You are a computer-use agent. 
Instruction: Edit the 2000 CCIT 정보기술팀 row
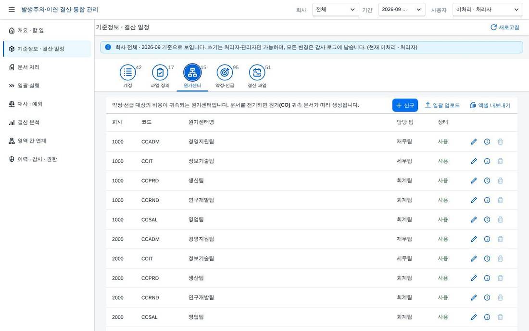(x=474, y=259)
